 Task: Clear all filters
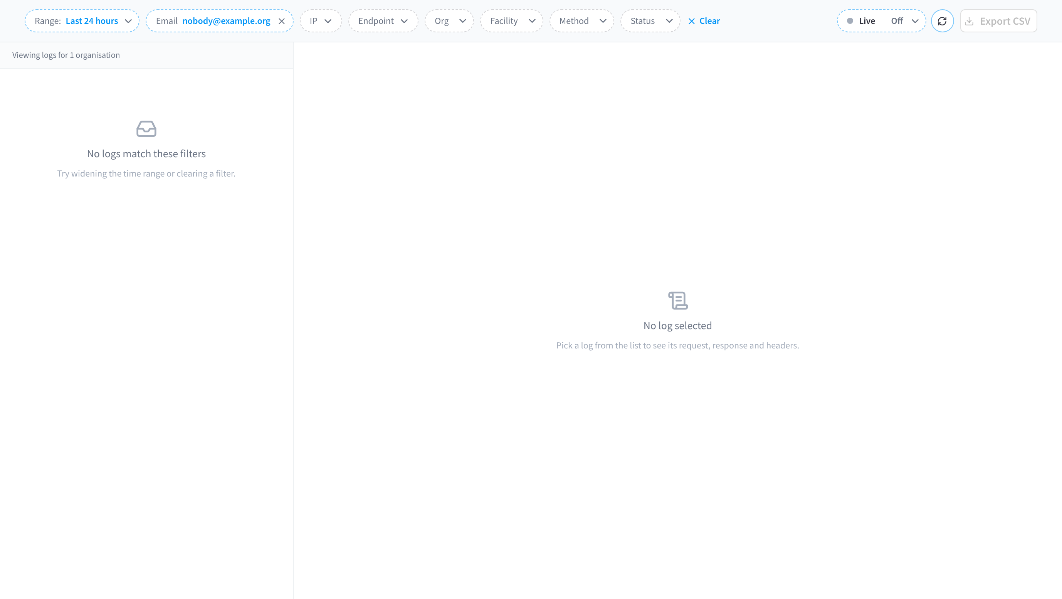tap(704, 21)
